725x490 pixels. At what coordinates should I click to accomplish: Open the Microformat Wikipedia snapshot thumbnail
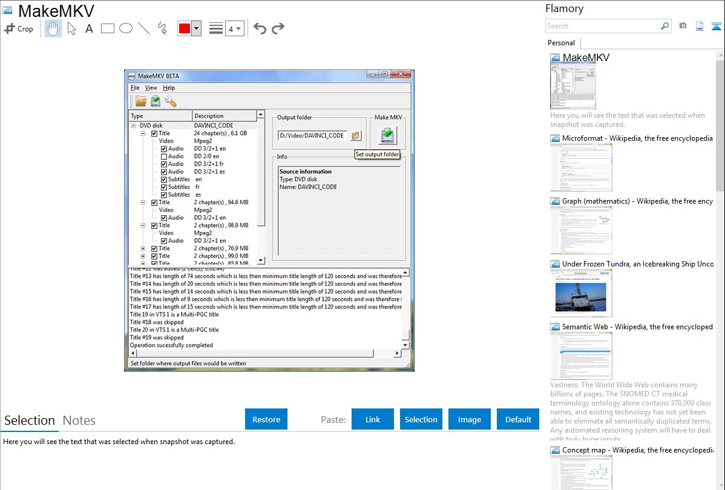(581, 167)
